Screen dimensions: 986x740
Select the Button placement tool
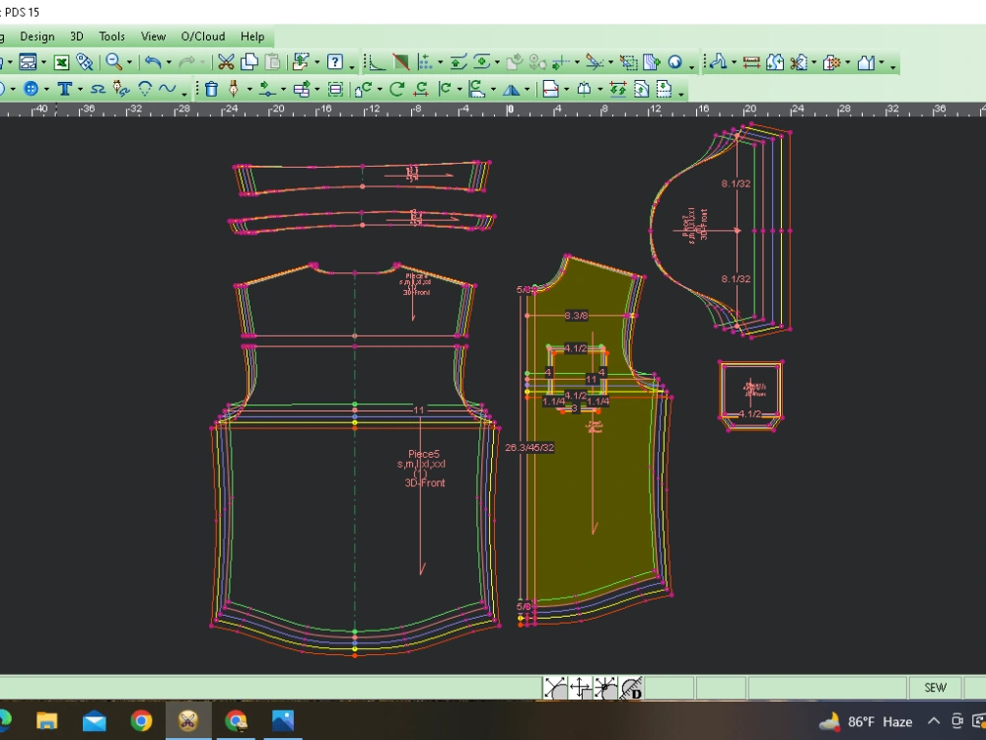point(33,88)
